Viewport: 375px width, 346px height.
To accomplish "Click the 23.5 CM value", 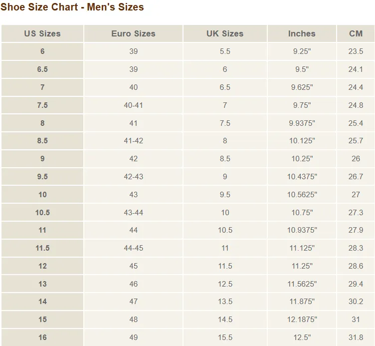I will coord(356,51).
